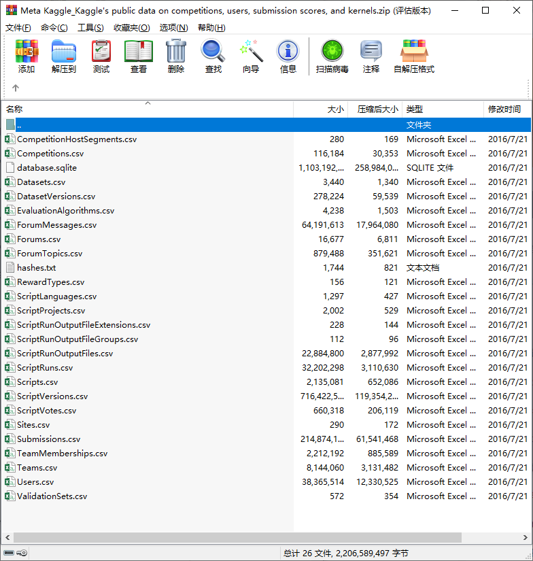Click the 查找 (Find) magnifier icon
Viewport: 533px width, 561px height.
(213, 52)
